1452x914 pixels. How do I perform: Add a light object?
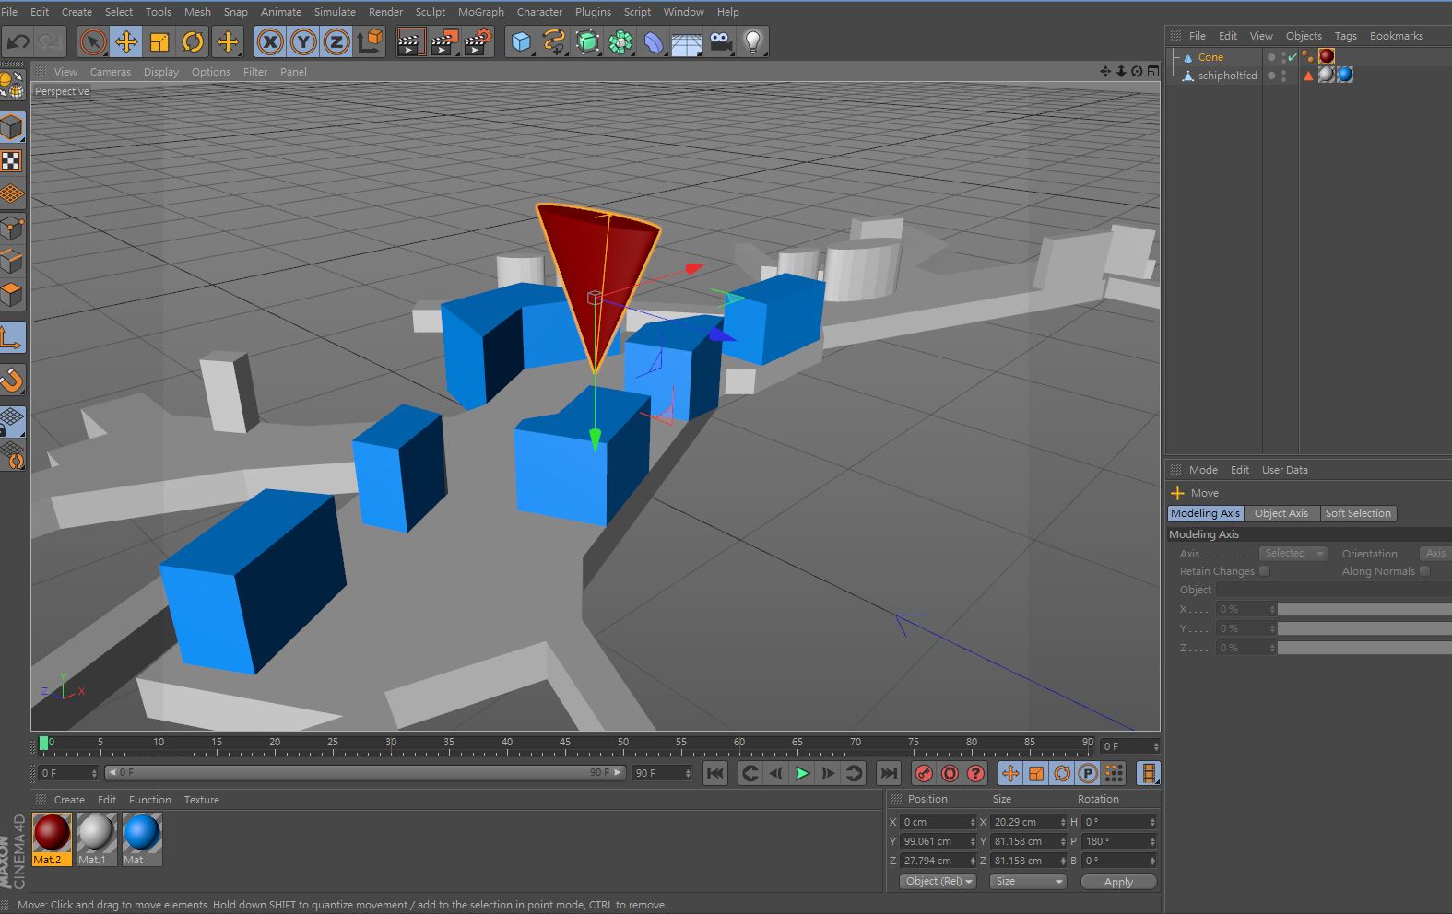pos(753,41)
